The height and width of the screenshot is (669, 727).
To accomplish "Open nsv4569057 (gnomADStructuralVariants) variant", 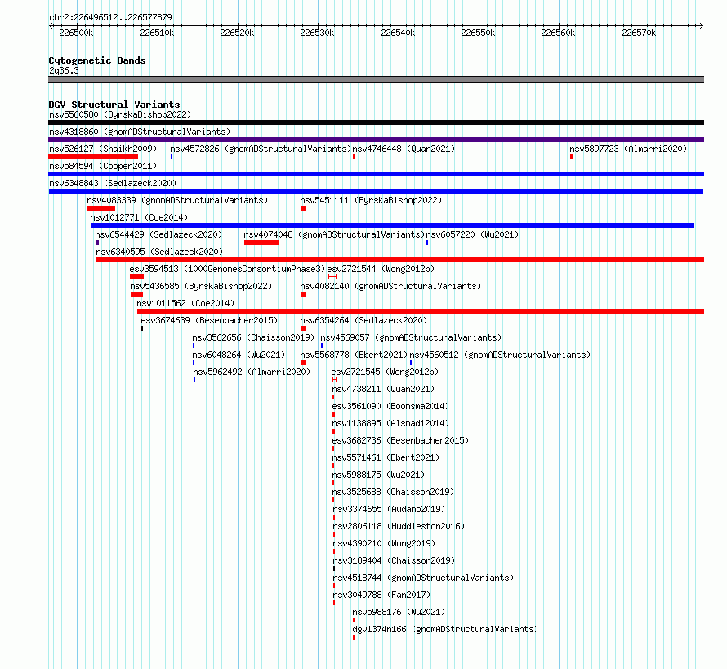I will [x=411, y=337].
